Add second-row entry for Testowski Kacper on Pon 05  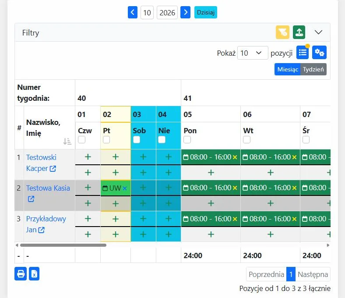click(x=211, y=173)
